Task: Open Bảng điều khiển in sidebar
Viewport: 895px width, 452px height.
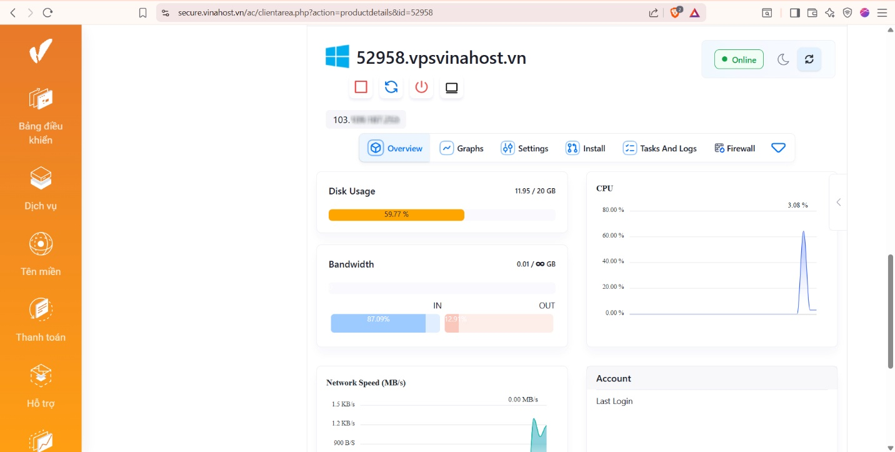Action: pos(41,116)
